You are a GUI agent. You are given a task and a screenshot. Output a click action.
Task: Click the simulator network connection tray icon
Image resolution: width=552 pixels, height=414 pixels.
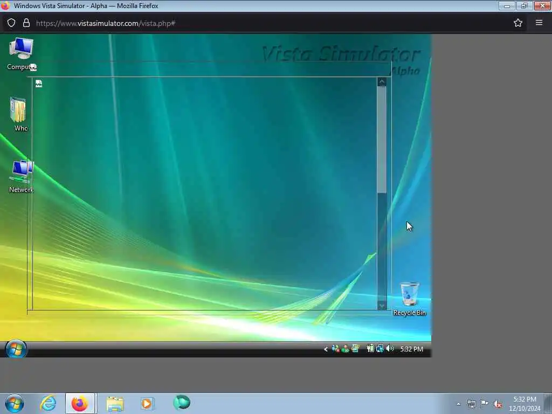379,349
